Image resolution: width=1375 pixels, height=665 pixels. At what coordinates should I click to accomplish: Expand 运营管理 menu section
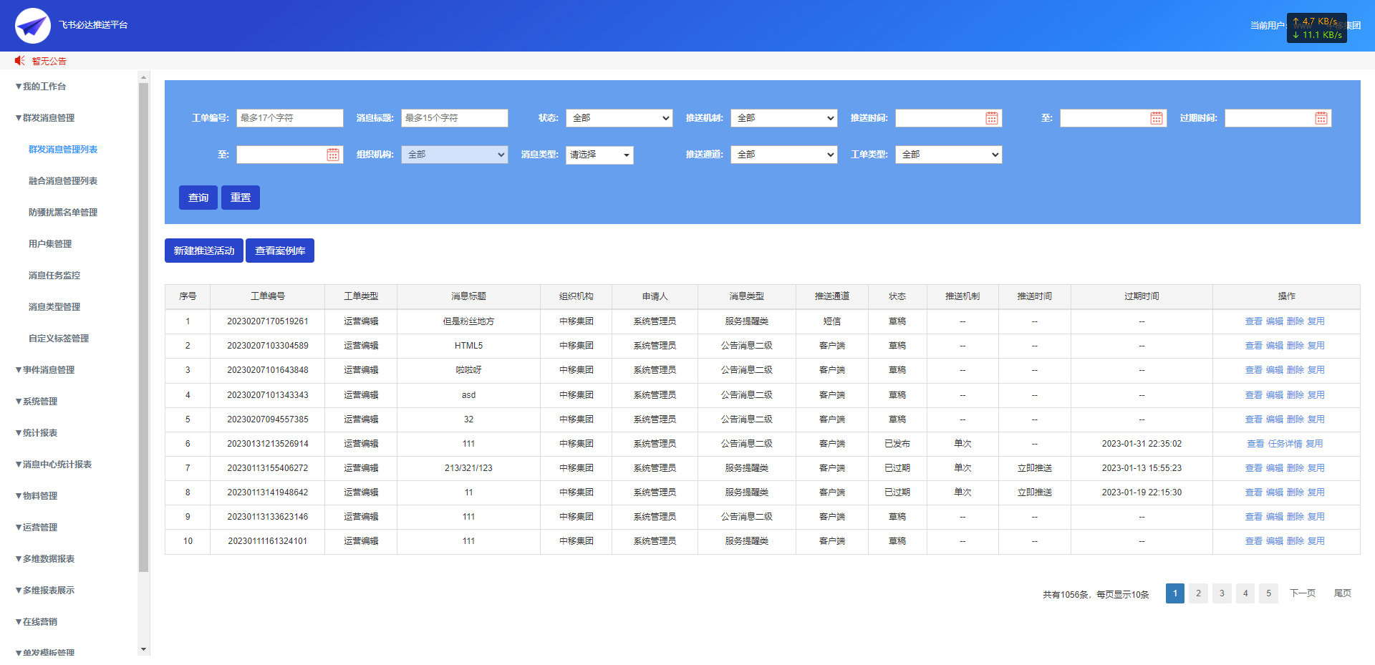point(37,528)
